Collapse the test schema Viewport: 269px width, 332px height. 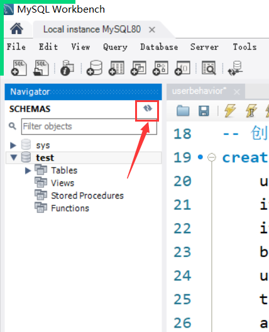click(x=14, y=157)
